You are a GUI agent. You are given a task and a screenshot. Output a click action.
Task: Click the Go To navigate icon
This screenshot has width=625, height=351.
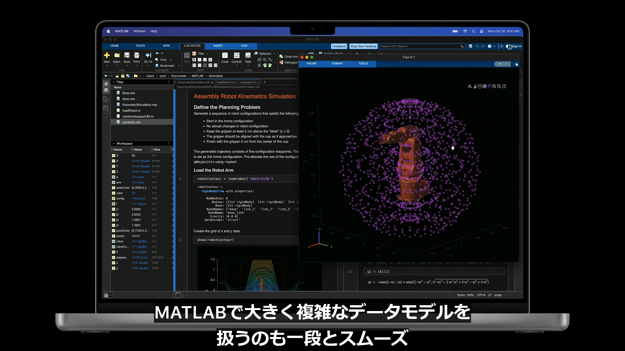click(148, 56)
